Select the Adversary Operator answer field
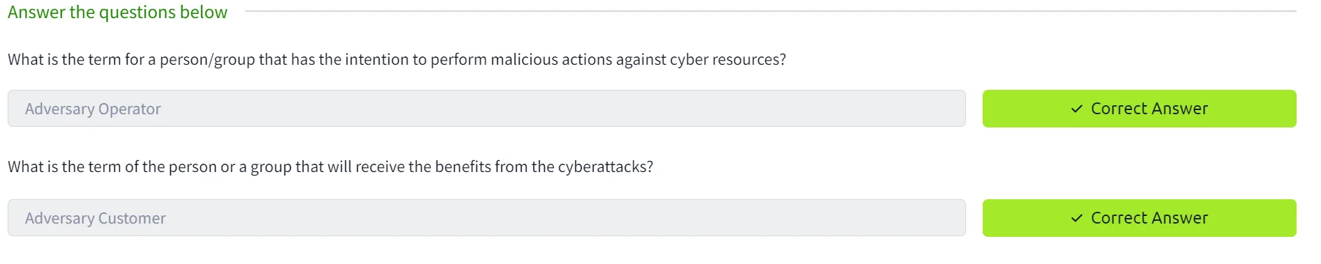Image resolution: width=1321 pixels, height=264 pixels. click(x=487, y=109)
